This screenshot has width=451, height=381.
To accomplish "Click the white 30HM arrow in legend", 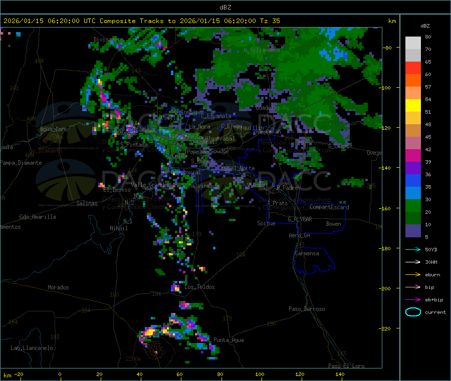I will click(x=413, y=262).
